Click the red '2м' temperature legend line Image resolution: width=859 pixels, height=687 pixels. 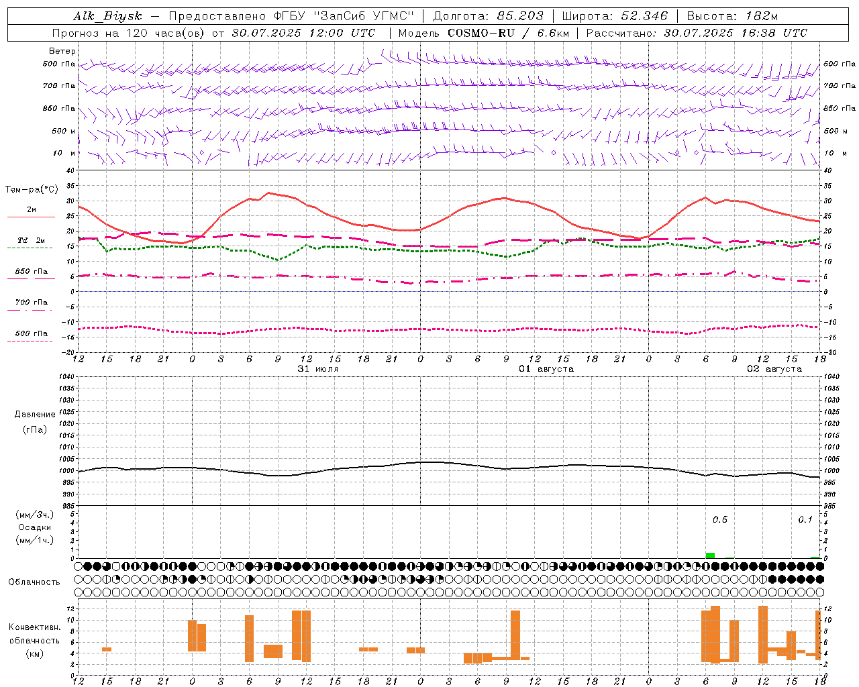[31, 217]
